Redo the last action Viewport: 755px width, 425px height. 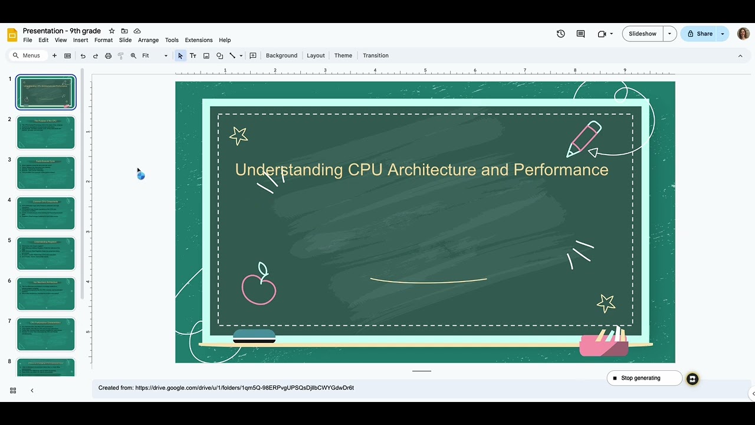click(95, 55)
